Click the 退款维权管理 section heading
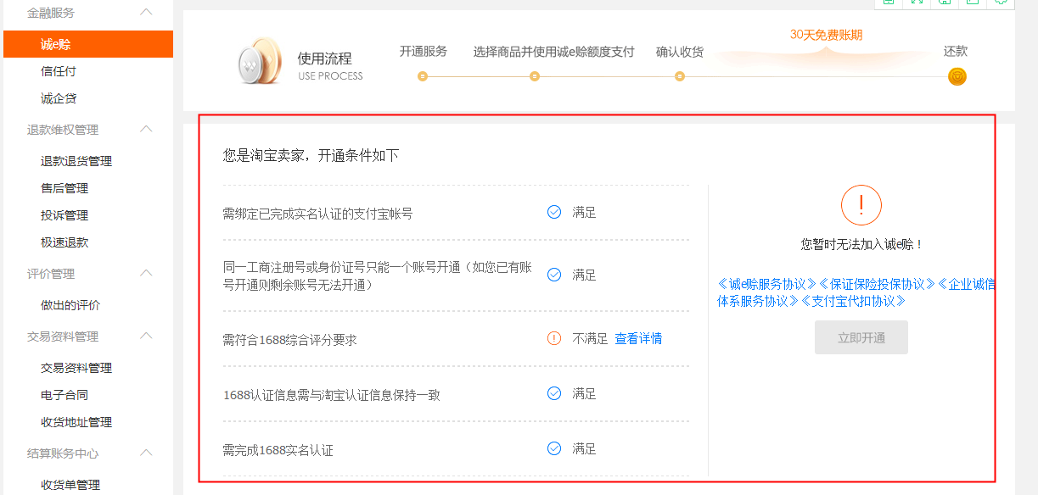The image size is (1038, 495). point(63,130)
